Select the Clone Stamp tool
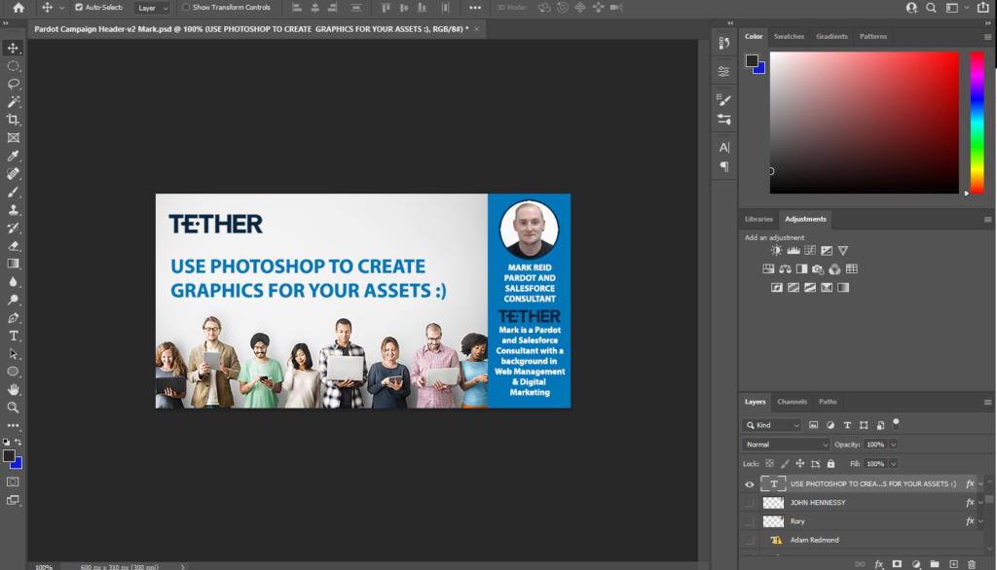The image size is (997, 570). click(x=13, y=210)
